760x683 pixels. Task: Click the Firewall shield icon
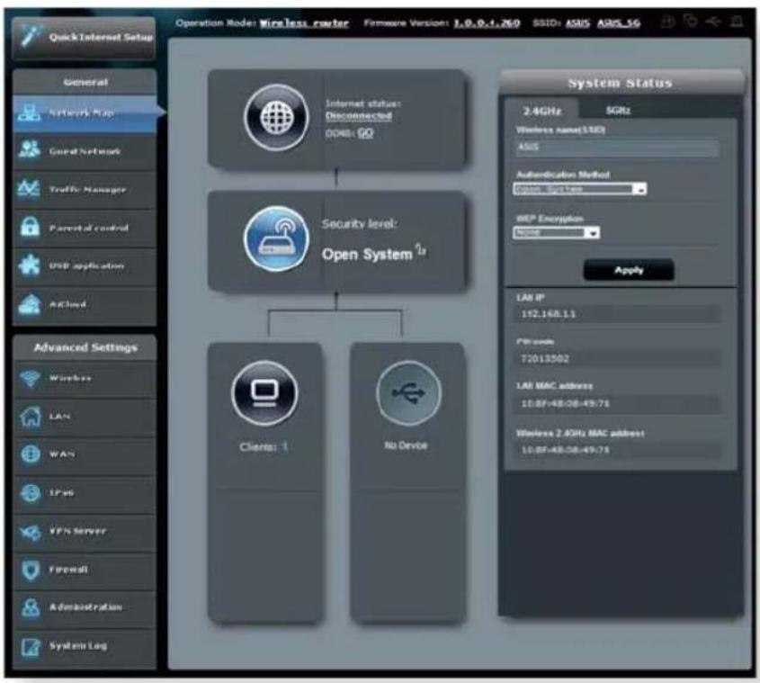point(31,570)
